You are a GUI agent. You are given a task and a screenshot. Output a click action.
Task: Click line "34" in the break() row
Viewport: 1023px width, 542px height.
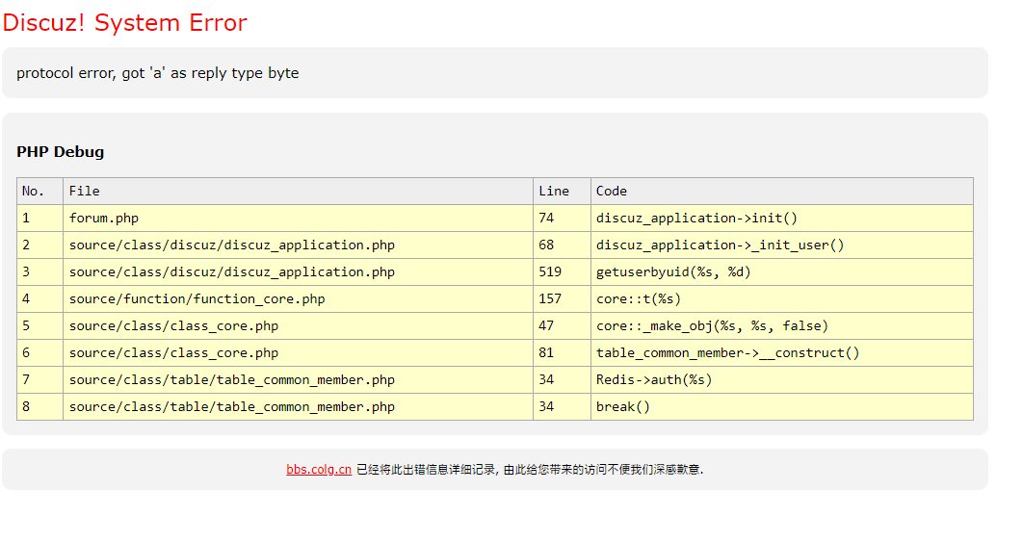click(562, 407)
